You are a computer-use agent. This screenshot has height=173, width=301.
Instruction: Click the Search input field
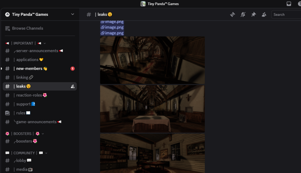[286, 15]
